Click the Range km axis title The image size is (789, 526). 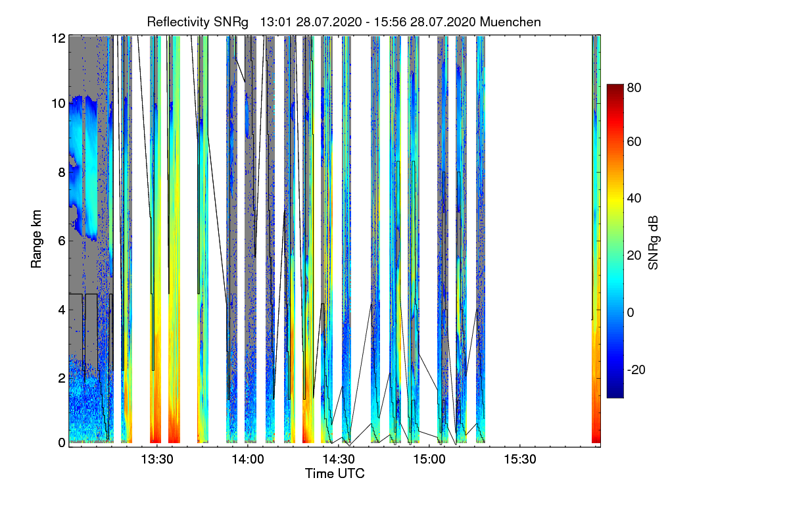(x=36, y=240)
